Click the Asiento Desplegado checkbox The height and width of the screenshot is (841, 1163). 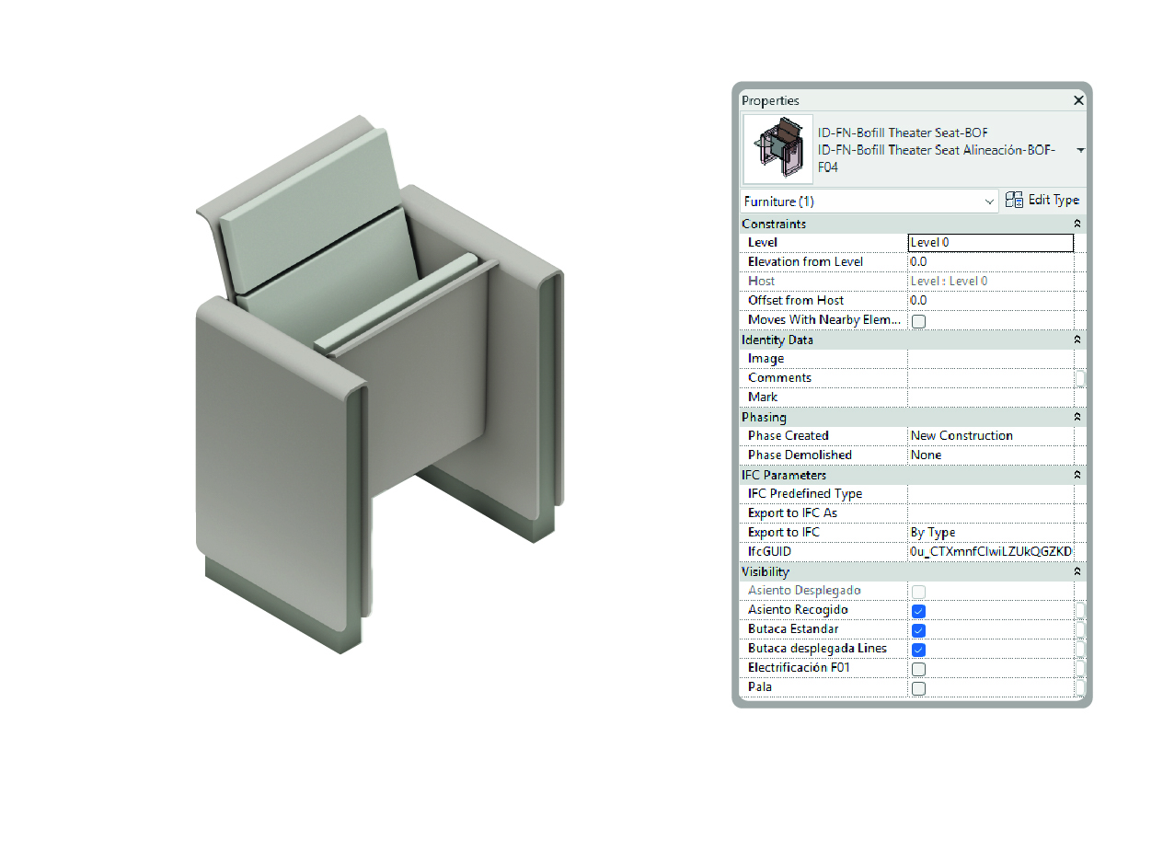pyautogui.click(x=918, y=592)
